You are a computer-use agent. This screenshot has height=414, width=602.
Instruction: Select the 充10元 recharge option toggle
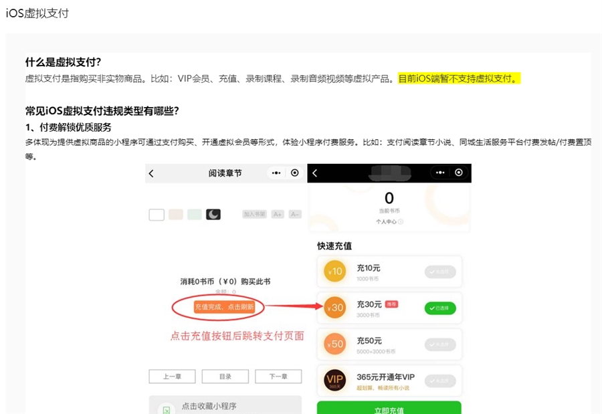click(440, 272)
